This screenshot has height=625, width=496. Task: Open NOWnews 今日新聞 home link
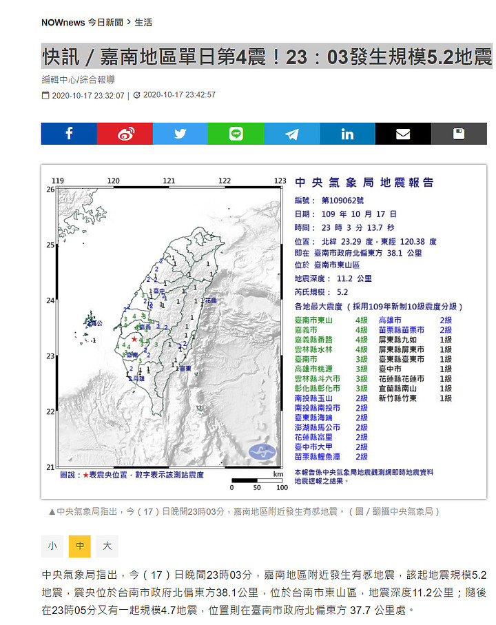pos(83,22)
